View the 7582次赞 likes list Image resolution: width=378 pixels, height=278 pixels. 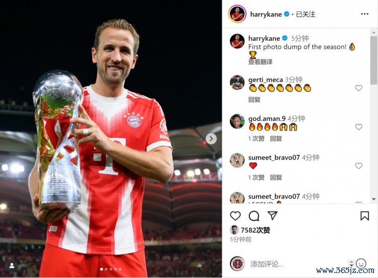(256, 230)
